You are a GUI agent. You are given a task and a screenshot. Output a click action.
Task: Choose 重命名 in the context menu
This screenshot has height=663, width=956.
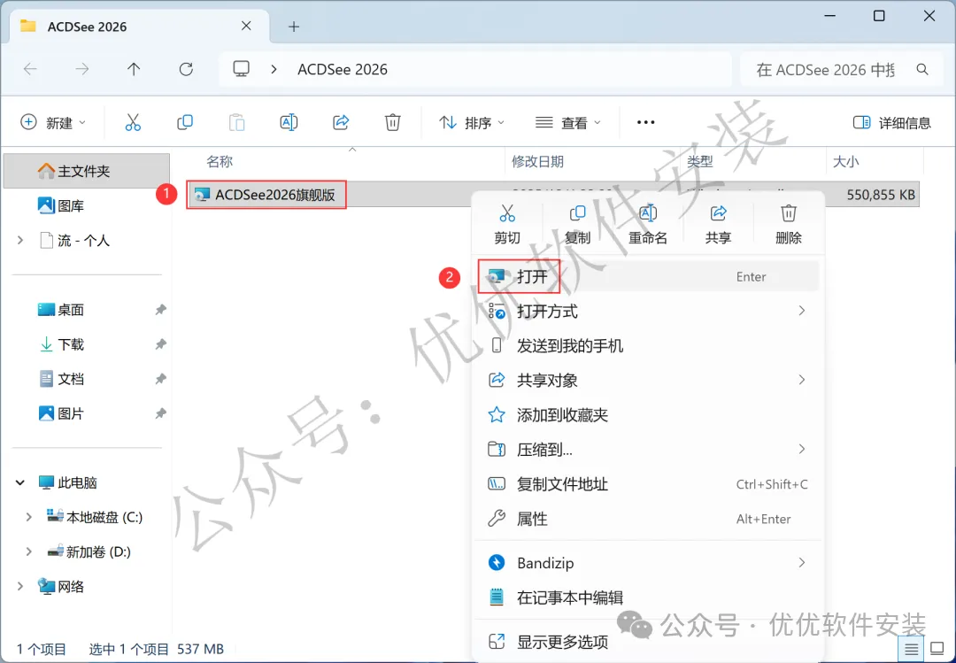(647, 224)
